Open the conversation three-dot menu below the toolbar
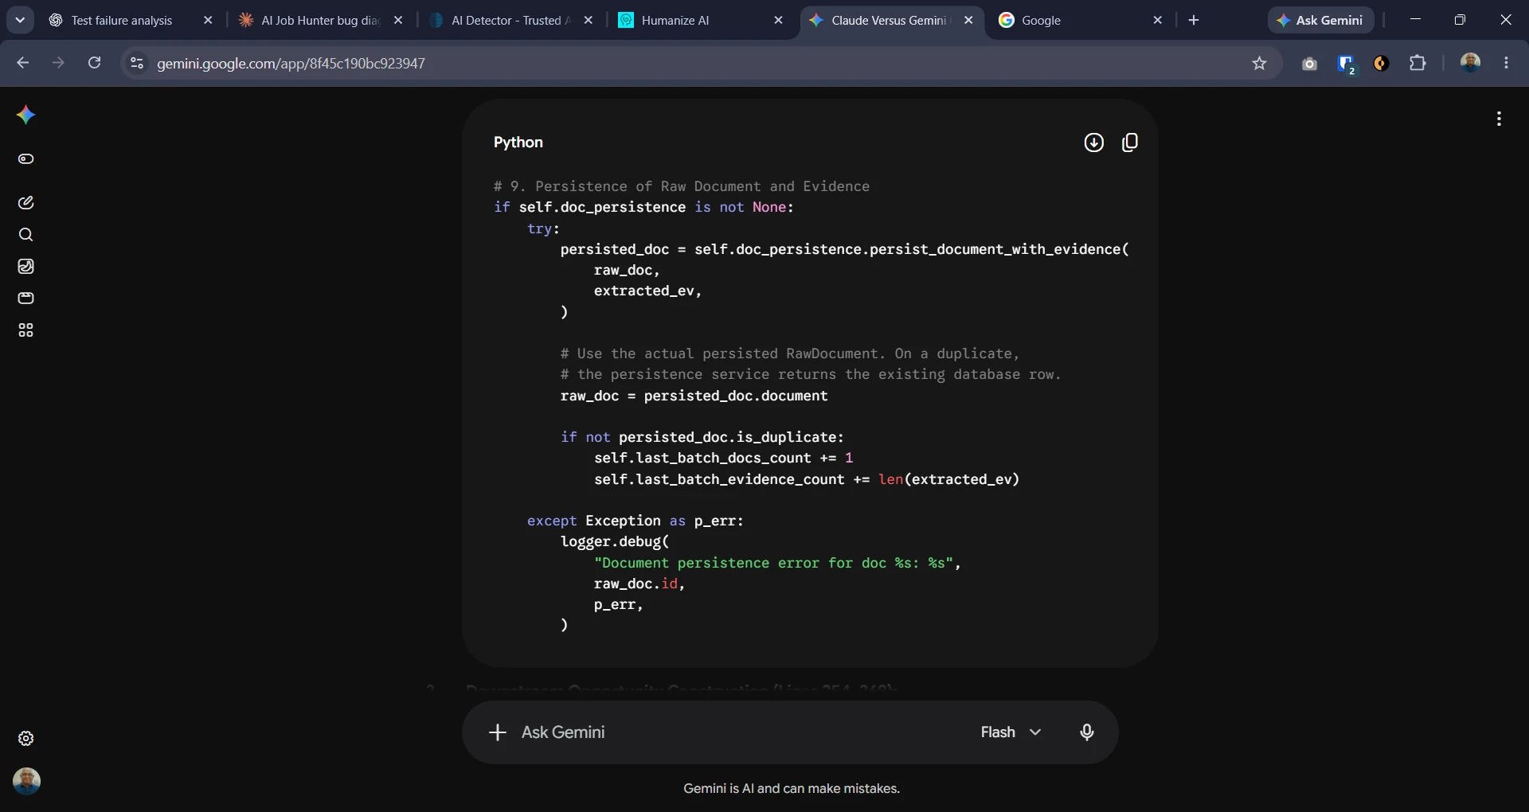The image size is (1529, 812). click(1499, 119)
